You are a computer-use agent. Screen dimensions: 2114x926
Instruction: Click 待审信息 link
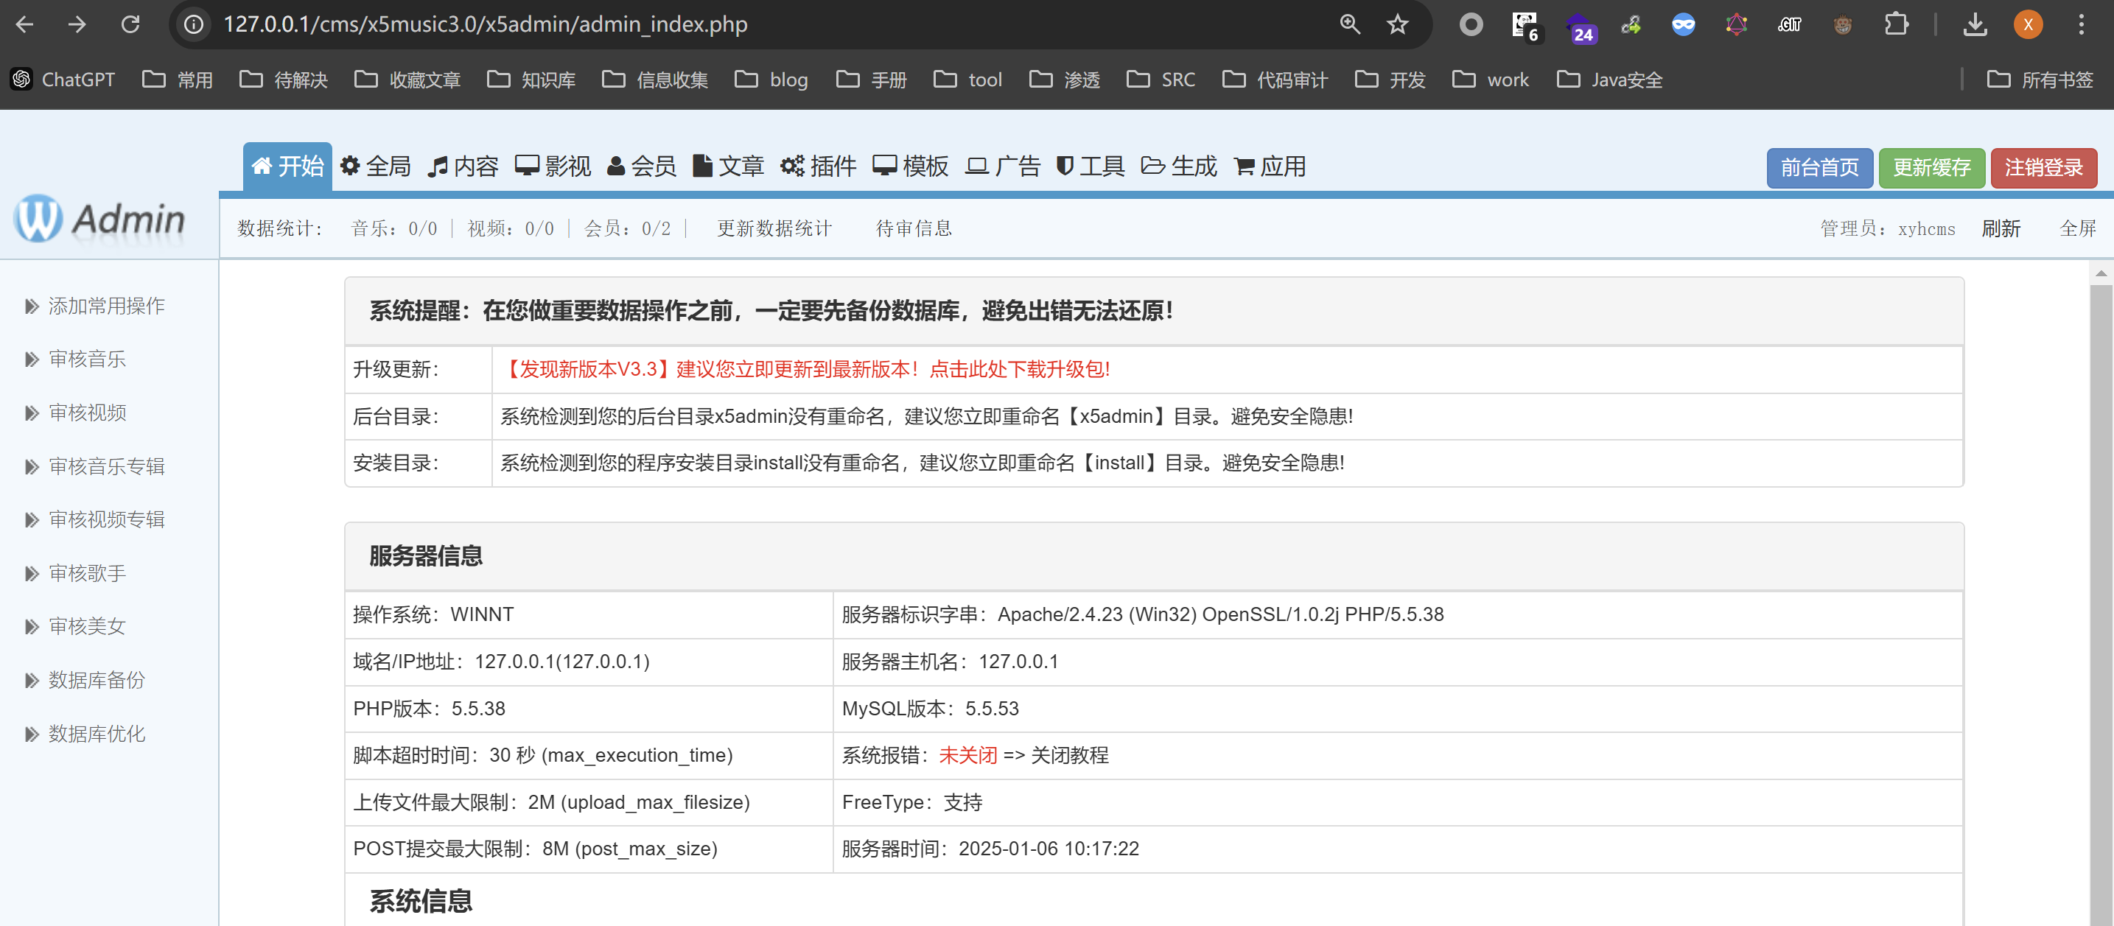point(914,228)
